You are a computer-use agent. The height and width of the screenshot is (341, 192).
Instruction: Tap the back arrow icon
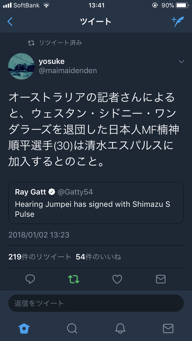point(10,22)
